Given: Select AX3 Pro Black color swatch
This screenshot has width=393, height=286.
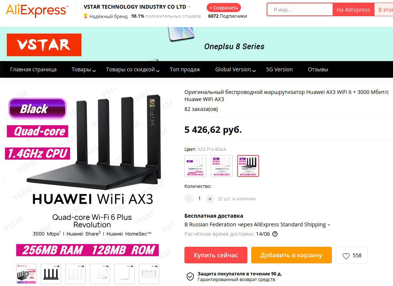Looking at the screenshot, I should 248,166.
